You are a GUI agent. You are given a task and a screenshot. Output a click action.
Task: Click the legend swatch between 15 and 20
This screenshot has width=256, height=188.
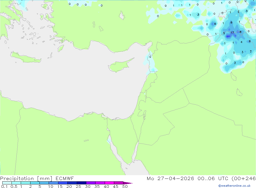pyautogui.click(x=63, y=183)
